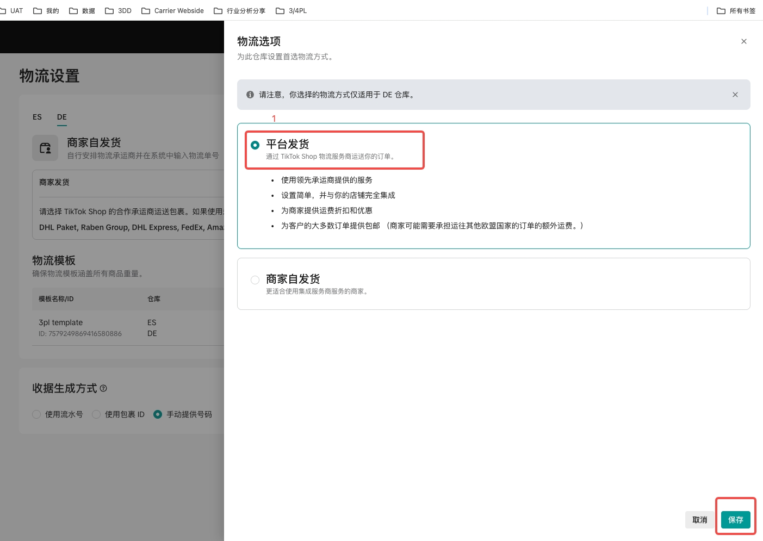Viewport: 763px width, 541px height.
Task: Switch to the DE warehouse tab
Action: (x=62, y=117)
